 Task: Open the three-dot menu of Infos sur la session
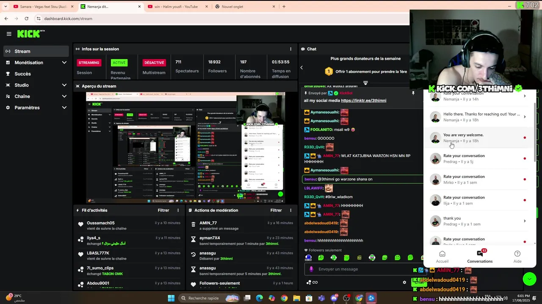(x=290, y=49)
